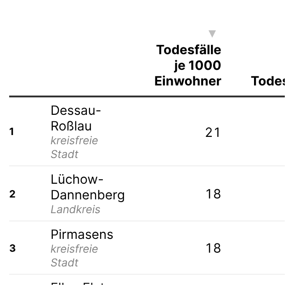Click rank number 3 in third row
The width and height of the screenshot is (294, 294).
point(12,248)
